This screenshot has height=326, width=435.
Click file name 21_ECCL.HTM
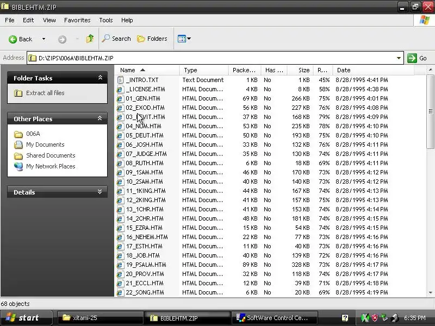point(145,283)
